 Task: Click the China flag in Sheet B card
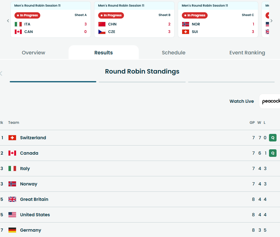click(x=102, y=24)
